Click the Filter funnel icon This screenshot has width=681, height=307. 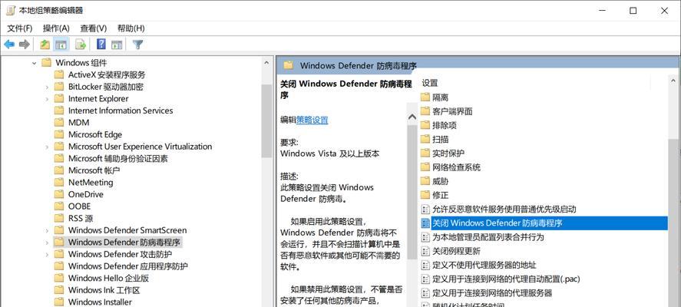click(x=137, y=45)
